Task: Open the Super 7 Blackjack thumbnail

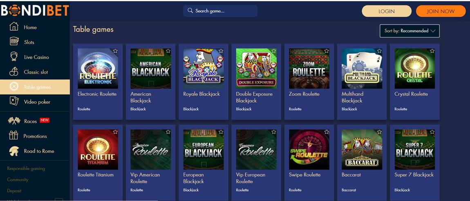Action: tap(414, 150)
